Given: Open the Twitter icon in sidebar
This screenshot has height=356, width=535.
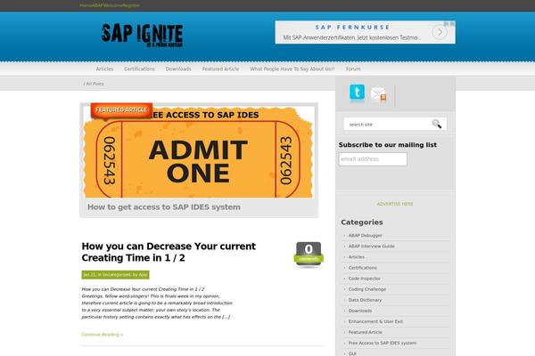Looking at the screenshot, I should pos(357,92).
